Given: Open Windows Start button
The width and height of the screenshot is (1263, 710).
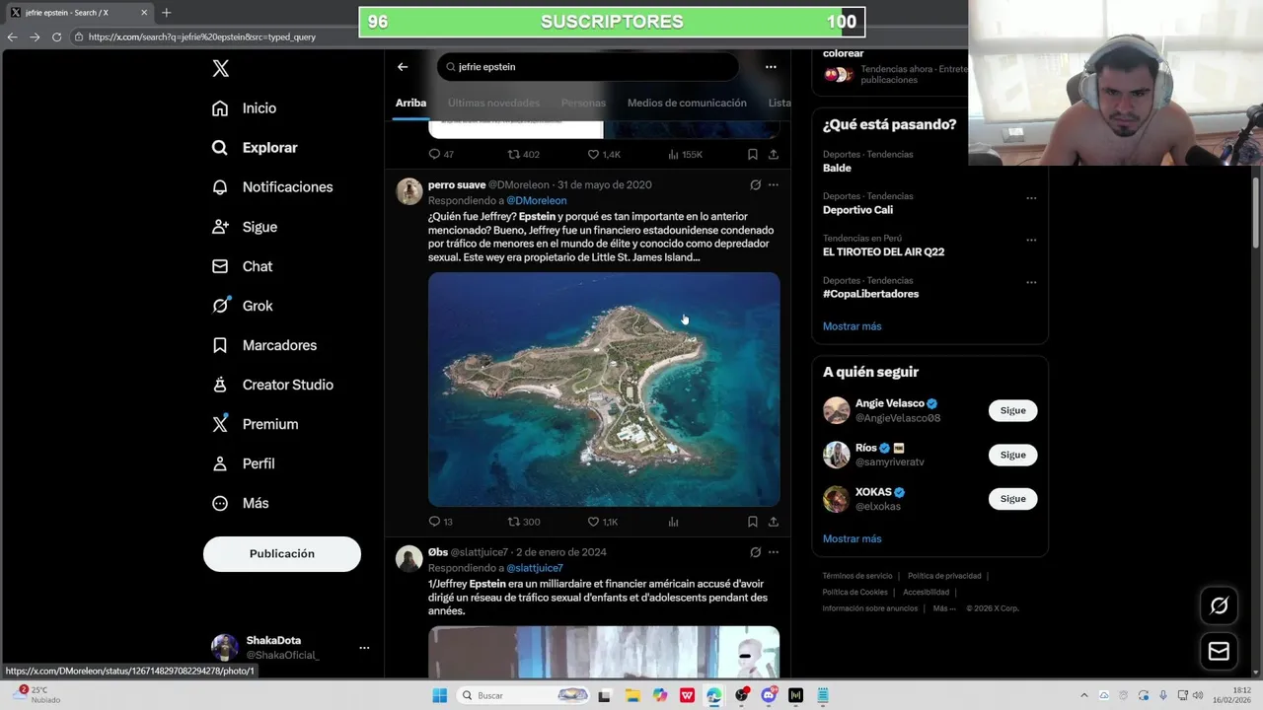Looking at the screenshot, I should (440, 695).
